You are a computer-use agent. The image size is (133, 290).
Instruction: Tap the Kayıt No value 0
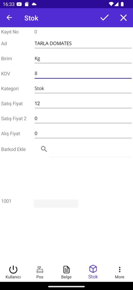pos(36,32)
